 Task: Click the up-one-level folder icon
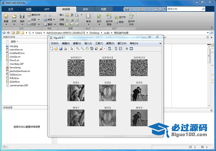tap(13, 33)
